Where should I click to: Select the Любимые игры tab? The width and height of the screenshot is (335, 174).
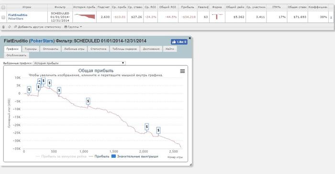(x=74, y=49)
